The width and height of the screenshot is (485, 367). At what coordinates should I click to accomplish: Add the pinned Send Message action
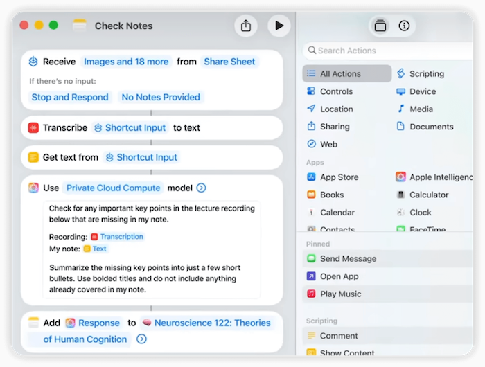pos(348,259)
